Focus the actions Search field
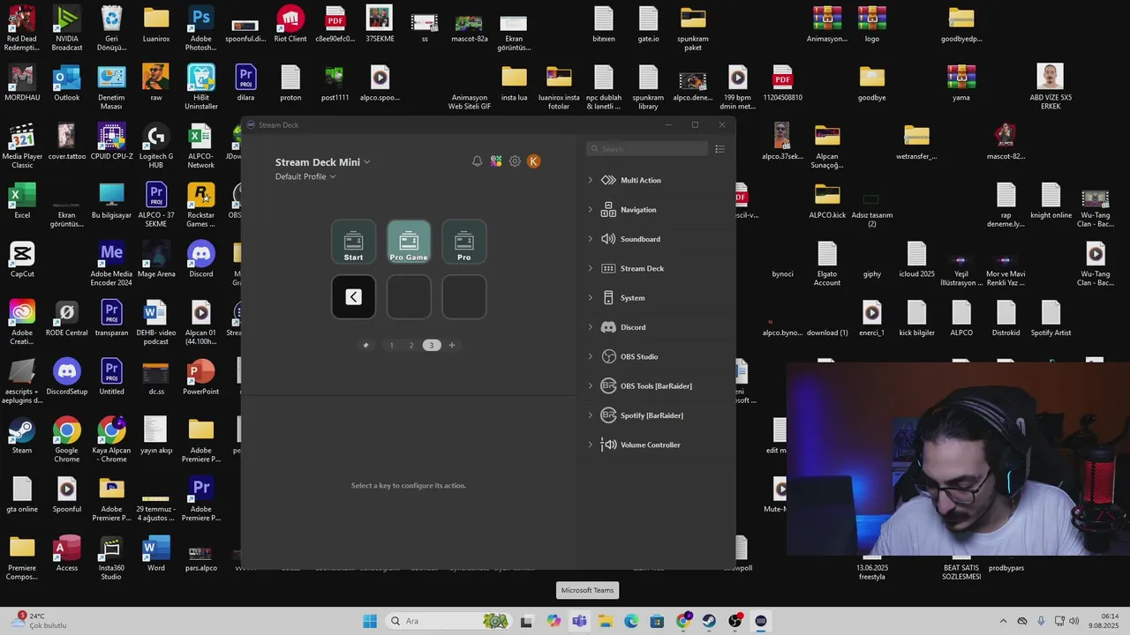Image resolution: width=1130 pixels, height=635 pixels. pos(647,149)
